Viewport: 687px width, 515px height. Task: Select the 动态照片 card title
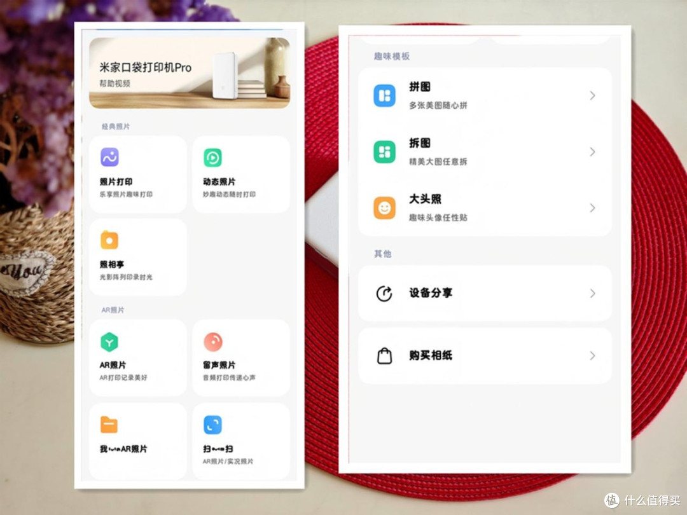pyautogui.click(x=219, y=182)
